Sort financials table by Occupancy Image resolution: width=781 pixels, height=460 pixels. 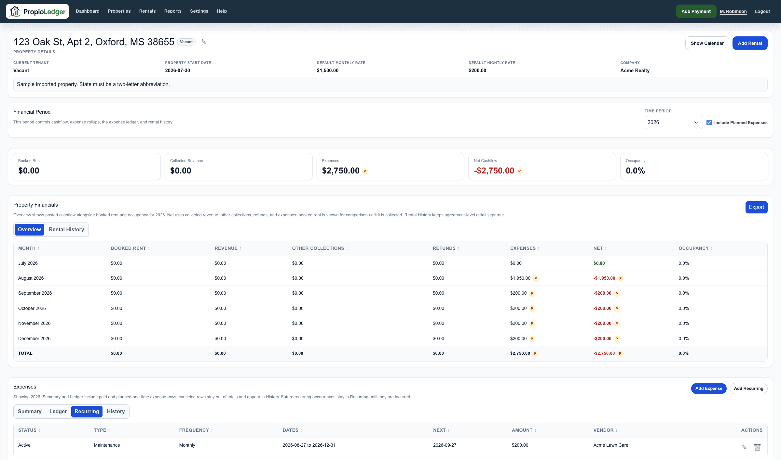point(695,248)
